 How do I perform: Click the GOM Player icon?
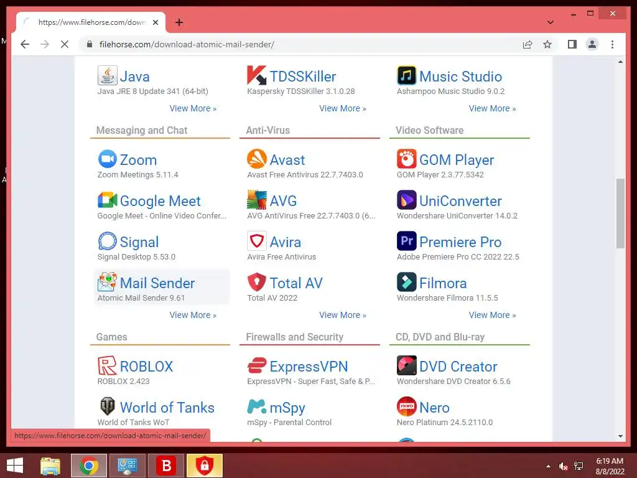pyautogui.click(x=407, y=159)
